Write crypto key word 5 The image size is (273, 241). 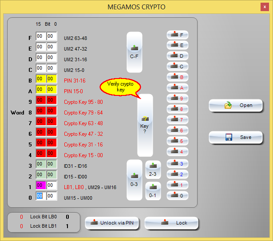(178, 141)
